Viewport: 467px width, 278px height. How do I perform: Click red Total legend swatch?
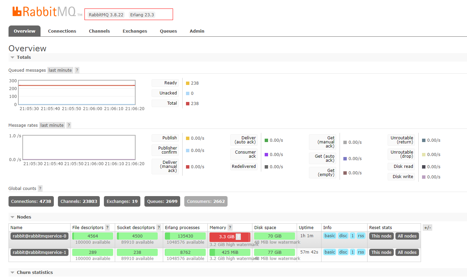tap(188, 104)
